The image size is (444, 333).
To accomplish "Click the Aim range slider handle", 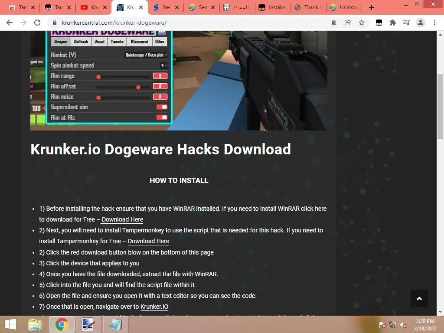I will [98, 77].
